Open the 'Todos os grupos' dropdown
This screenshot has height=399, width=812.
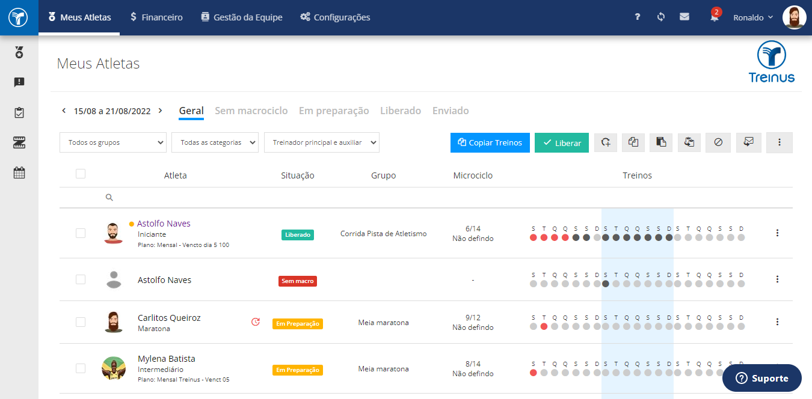[x=113, y=142]
